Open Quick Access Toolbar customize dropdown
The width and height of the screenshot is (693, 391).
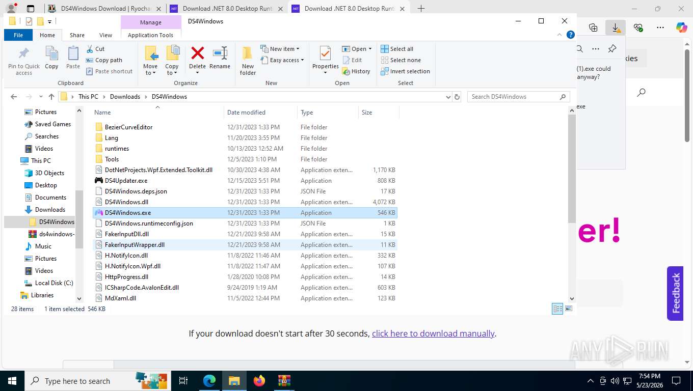[49, 21]
